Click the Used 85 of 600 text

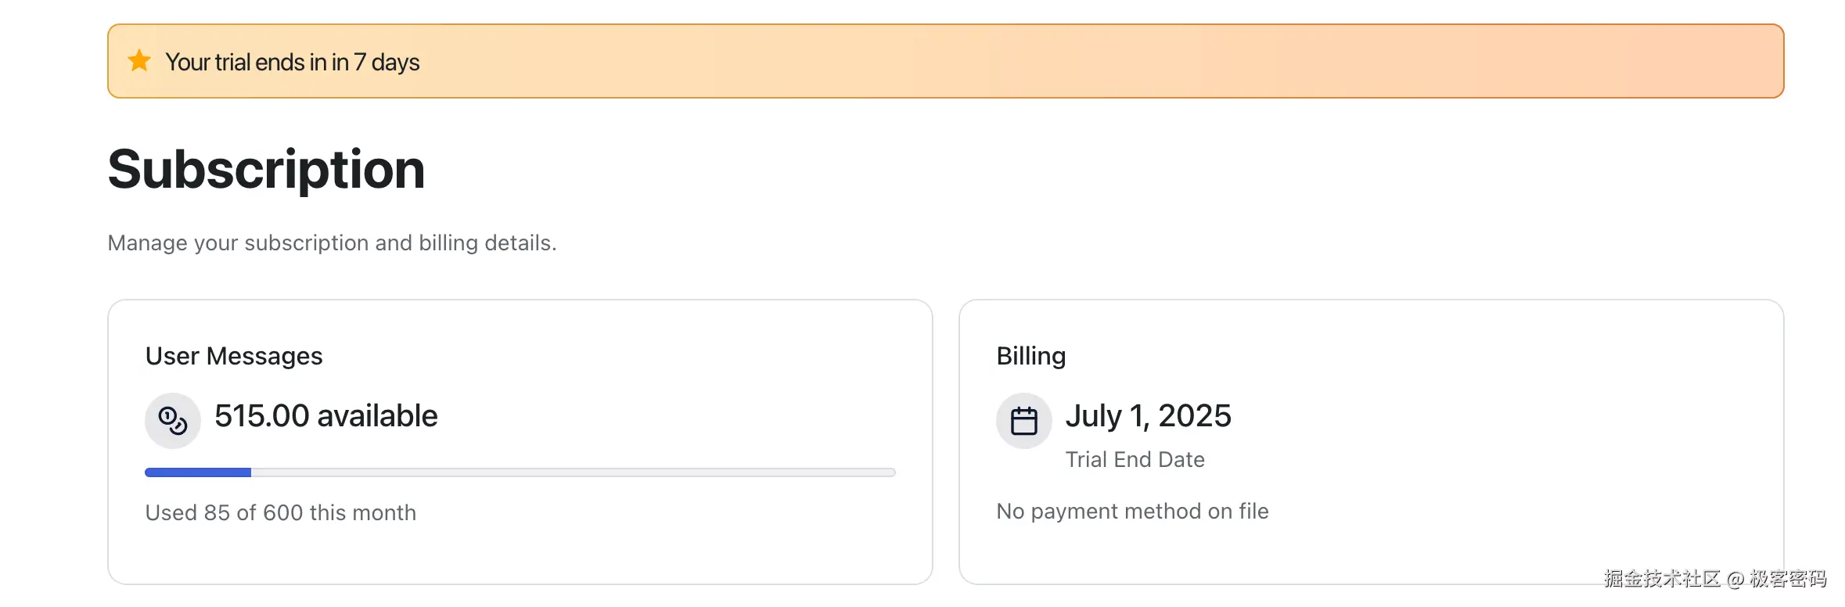pos(280,513)
